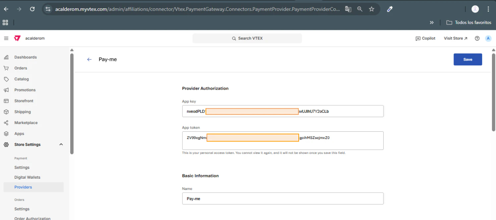This screenshot has width=496, height=220.
Task: Open Digital Wallets page
Action: point(27,177)
